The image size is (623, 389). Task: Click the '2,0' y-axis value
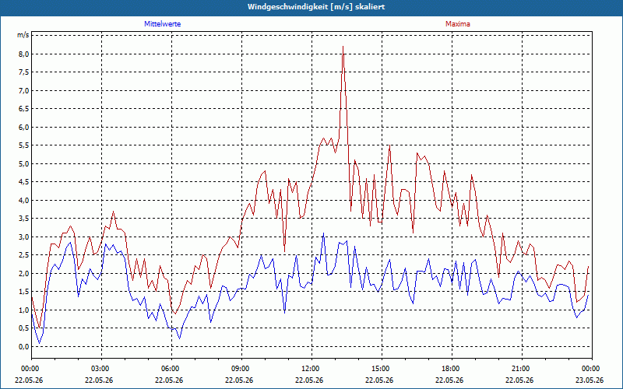click(24, 274)
